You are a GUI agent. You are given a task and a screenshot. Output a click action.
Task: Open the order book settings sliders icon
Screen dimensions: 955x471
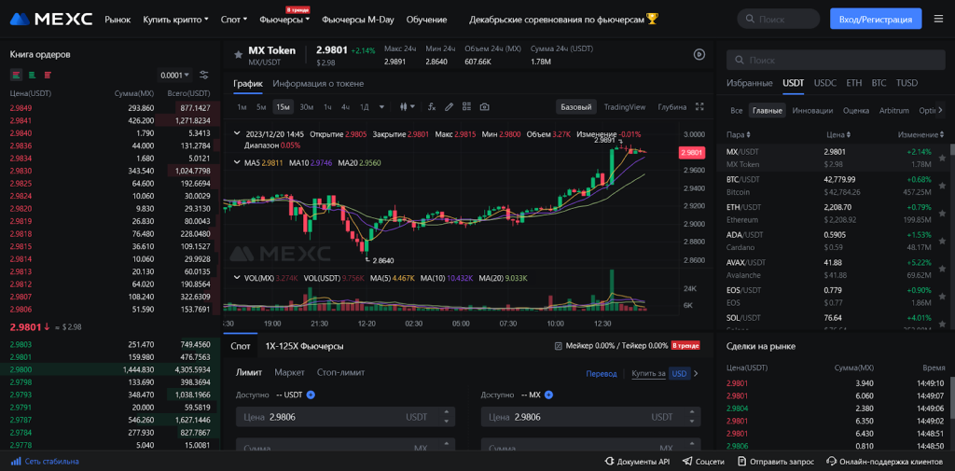pos(204,75)
